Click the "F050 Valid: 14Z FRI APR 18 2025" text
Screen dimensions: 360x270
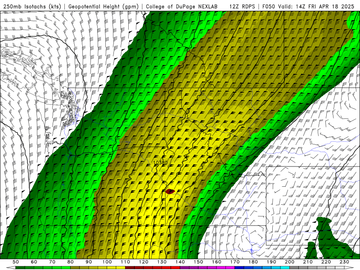tap(308, 7)
